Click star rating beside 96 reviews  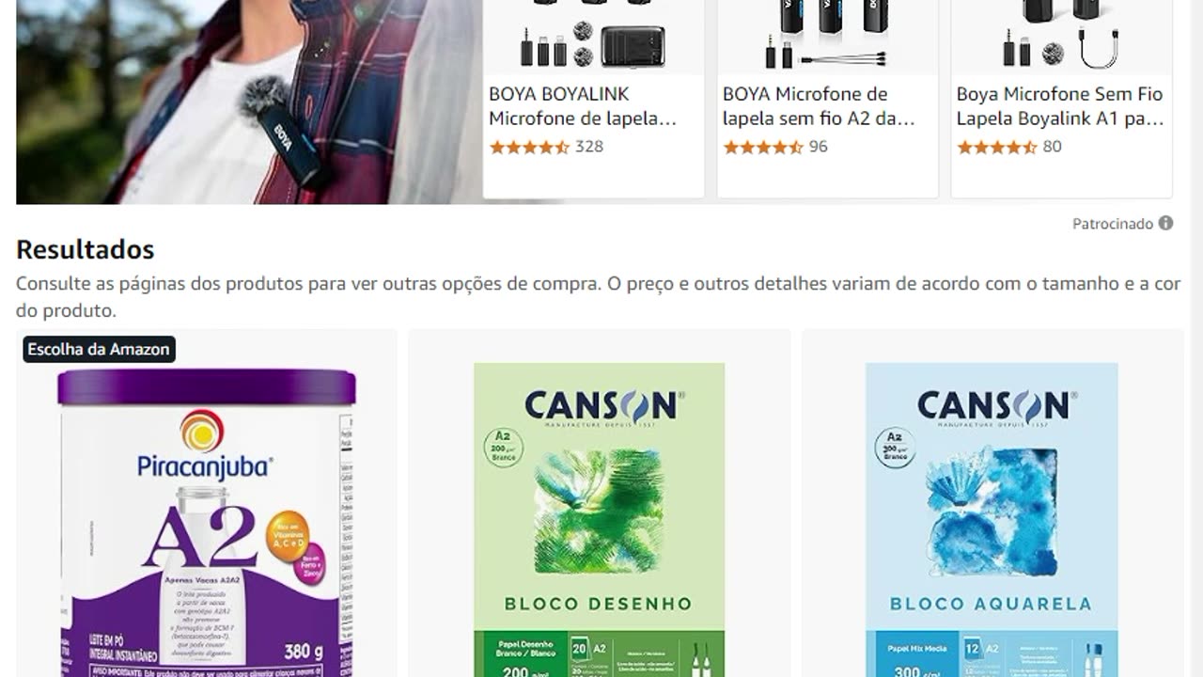pos(763,147)
